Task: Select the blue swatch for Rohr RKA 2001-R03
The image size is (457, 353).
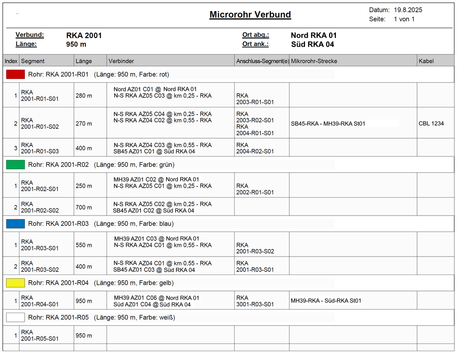Action: [x=15, y=224]
